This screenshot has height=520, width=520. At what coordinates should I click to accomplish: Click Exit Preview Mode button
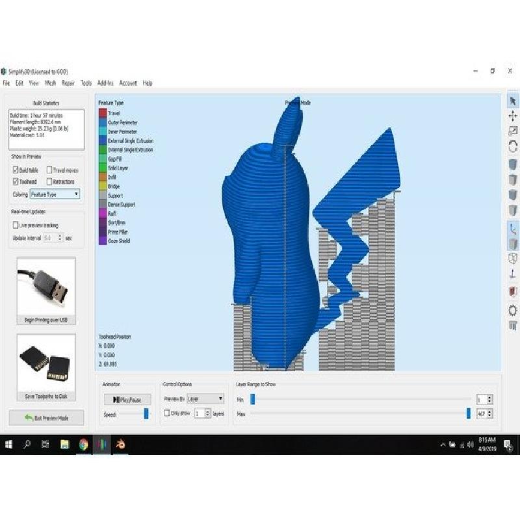click(46, 418)
